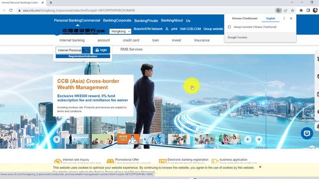Click the font size icon in header
The height and width of the screenshot is (179, 319).
click(167, 29)
